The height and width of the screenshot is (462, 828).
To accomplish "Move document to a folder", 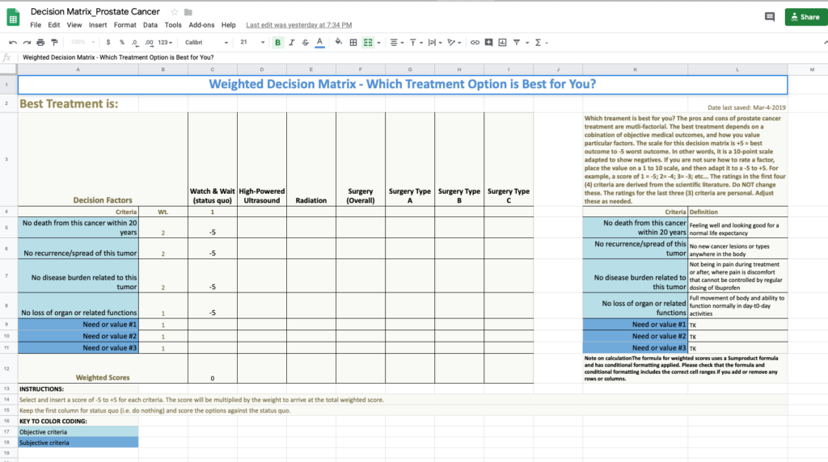I will 188,11.
